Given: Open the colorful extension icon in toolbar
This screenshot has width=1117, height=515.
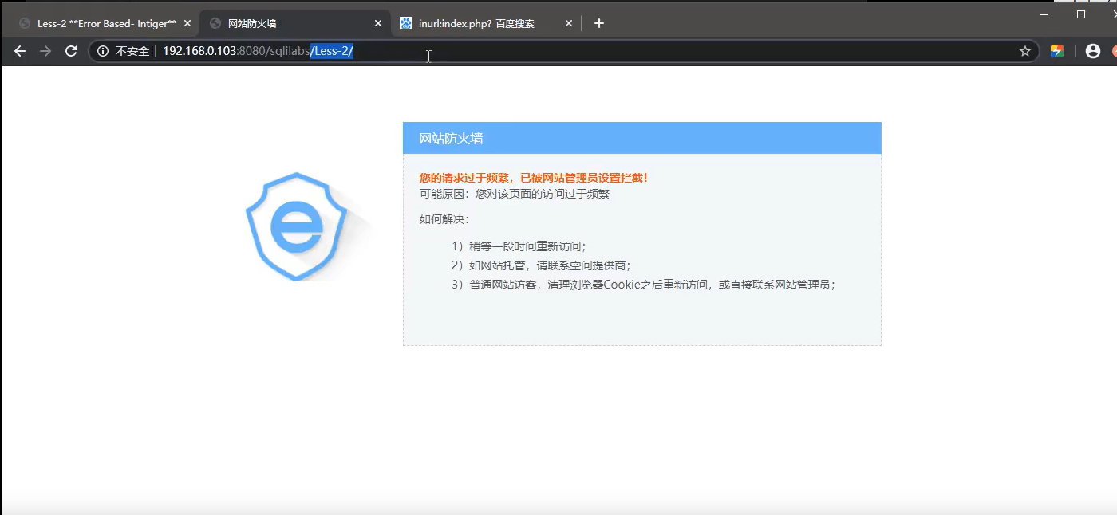Looking at the screenshot, I should pyautogui.click(x=1056, y=51).
